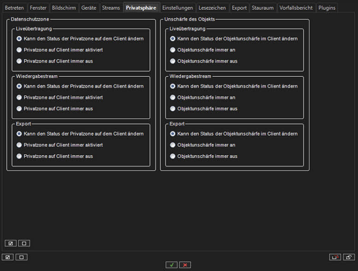Screen dimensions: 358x271
Task: Click the icon with the red arrow
Action: tap(335, 257)
